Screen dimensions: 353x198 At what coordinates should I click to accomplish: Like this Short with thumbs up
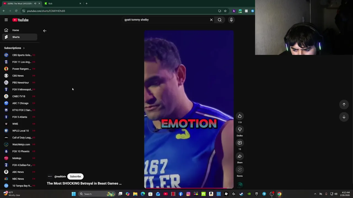coord(240,116)
